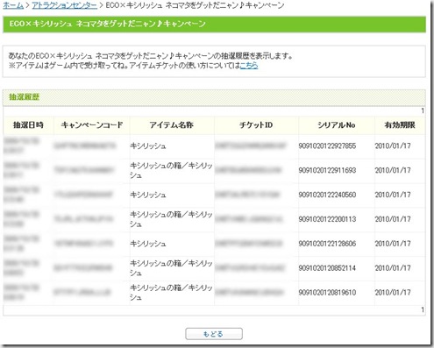
Task: Click expiry date in row with serial 9091020120819610
Action: tap(393, 292)
